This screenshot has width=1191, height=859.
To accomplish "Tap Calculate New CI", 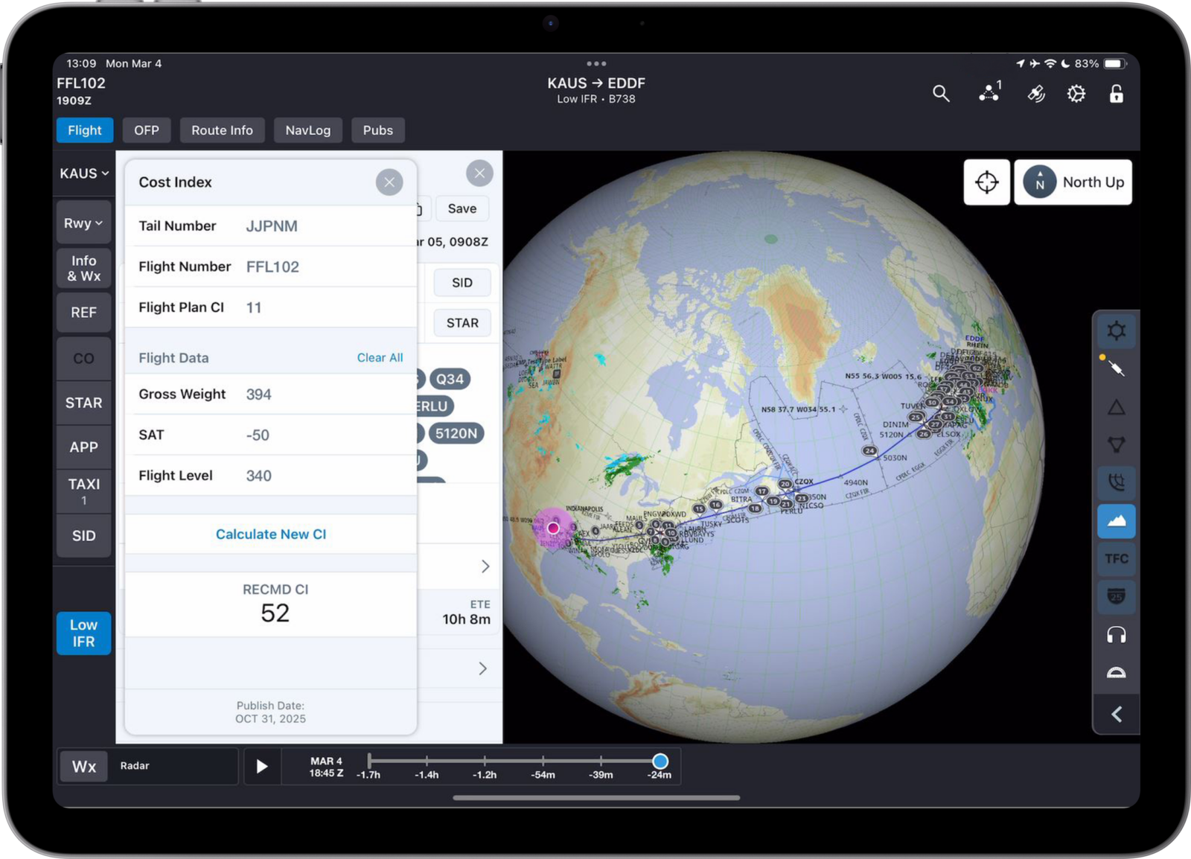I will (270, 534).
